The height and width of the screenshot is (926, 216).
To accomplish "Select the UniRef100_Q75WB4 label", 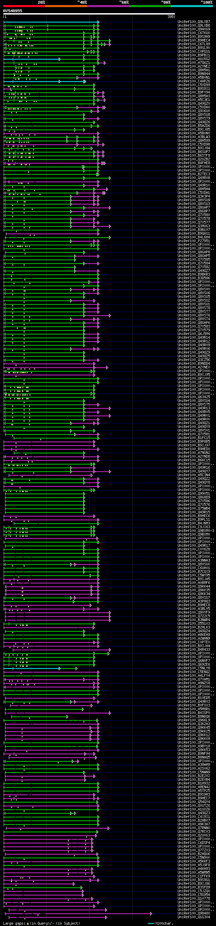I will [194, 508].
